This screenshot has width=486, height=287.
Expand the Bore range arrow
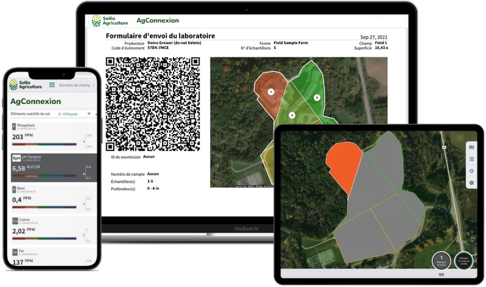point(84,204)
